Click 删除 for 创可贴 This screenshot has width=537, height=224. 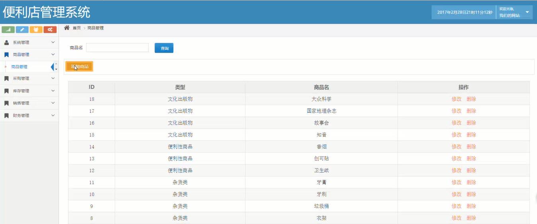click(x=471, y=159)
